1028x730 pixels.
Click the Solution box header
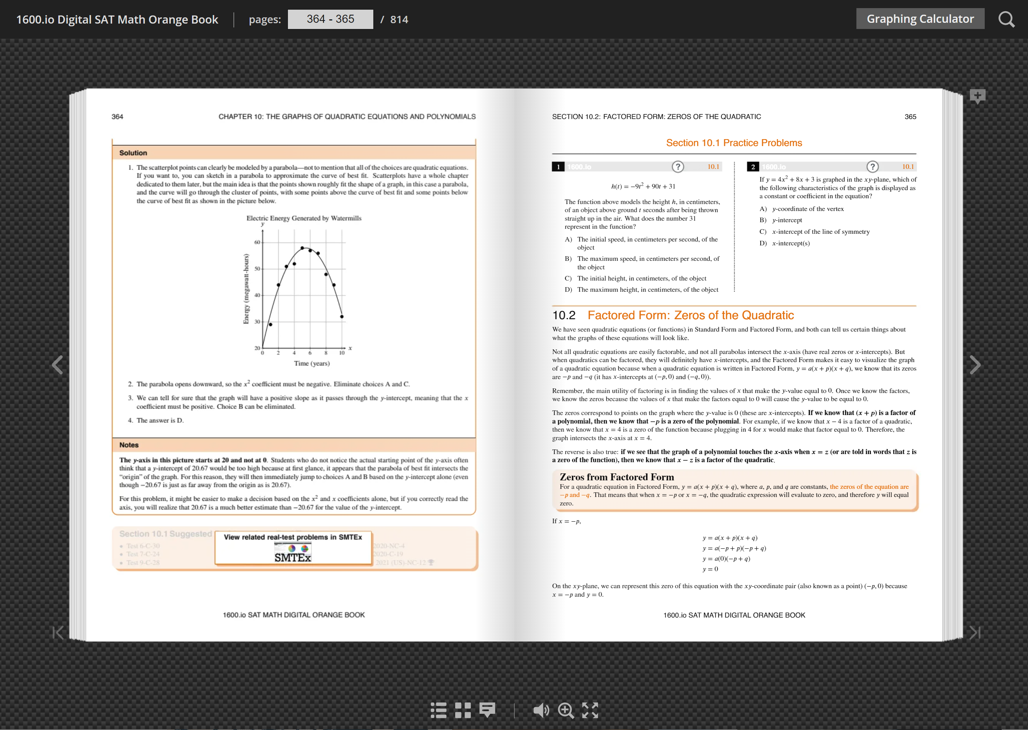point(294,153)
